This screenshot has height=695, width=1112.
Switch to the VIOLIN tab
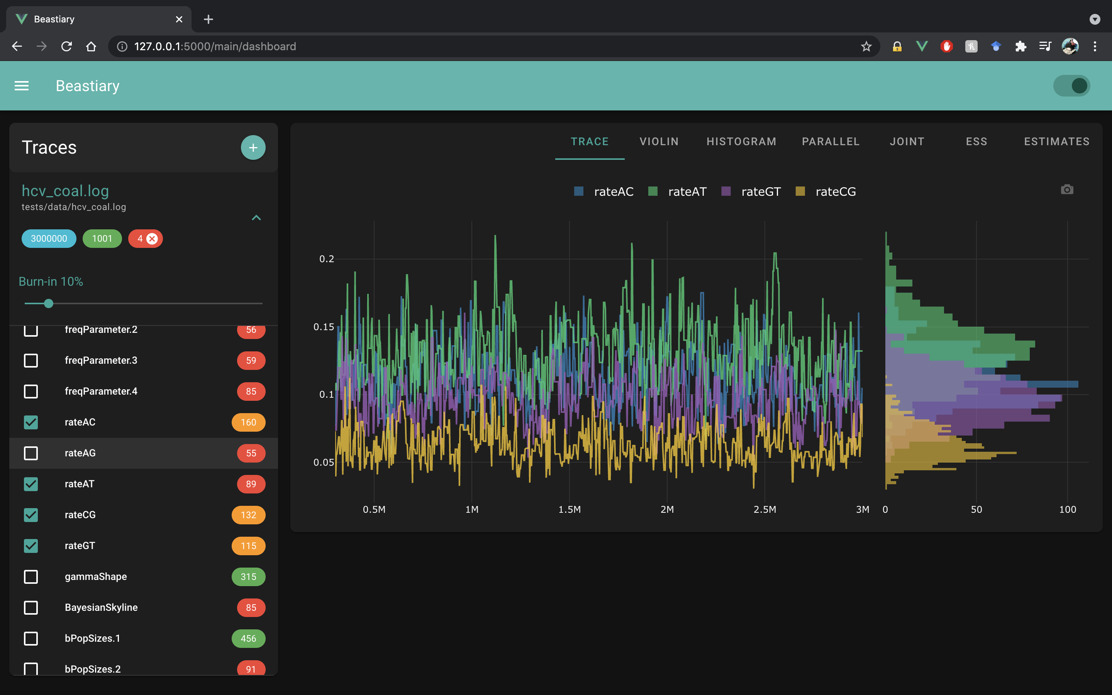(659, 142)
